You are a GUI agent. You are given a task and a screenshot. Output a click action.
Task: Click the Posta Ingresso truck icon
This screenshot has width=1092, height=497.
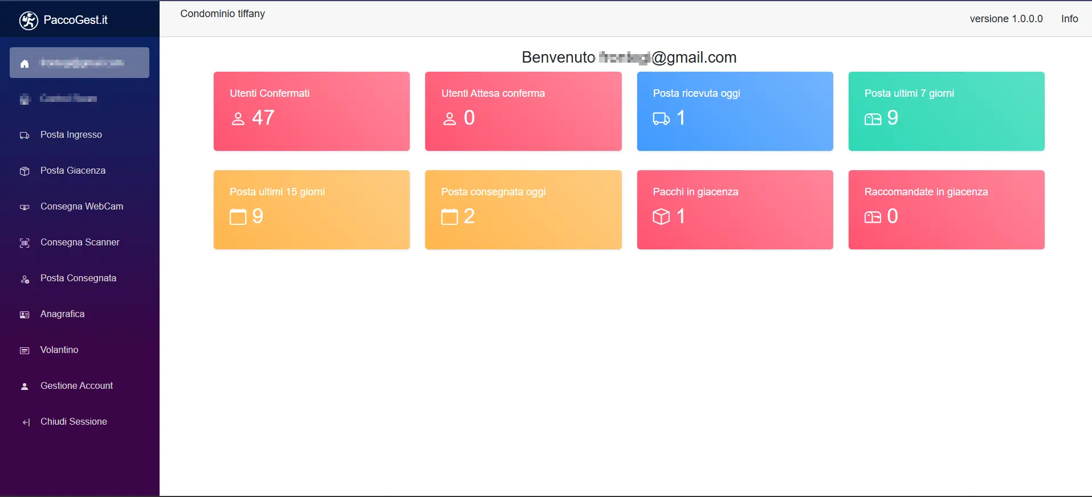(x=25, y=135)
